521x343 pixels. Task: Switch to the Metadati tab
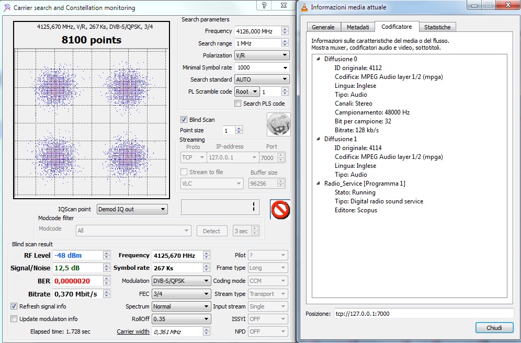point(358,27)
